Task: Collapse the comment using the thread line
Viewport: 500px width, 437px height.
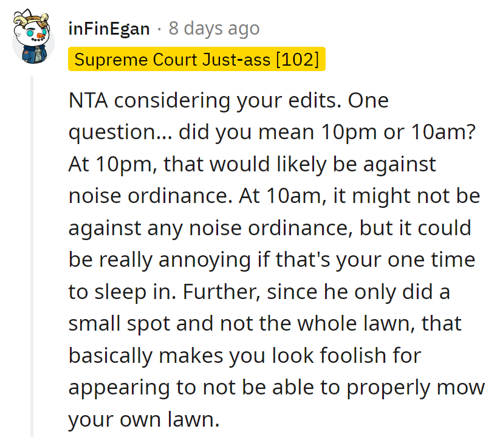Action: [x=32, y=255]
